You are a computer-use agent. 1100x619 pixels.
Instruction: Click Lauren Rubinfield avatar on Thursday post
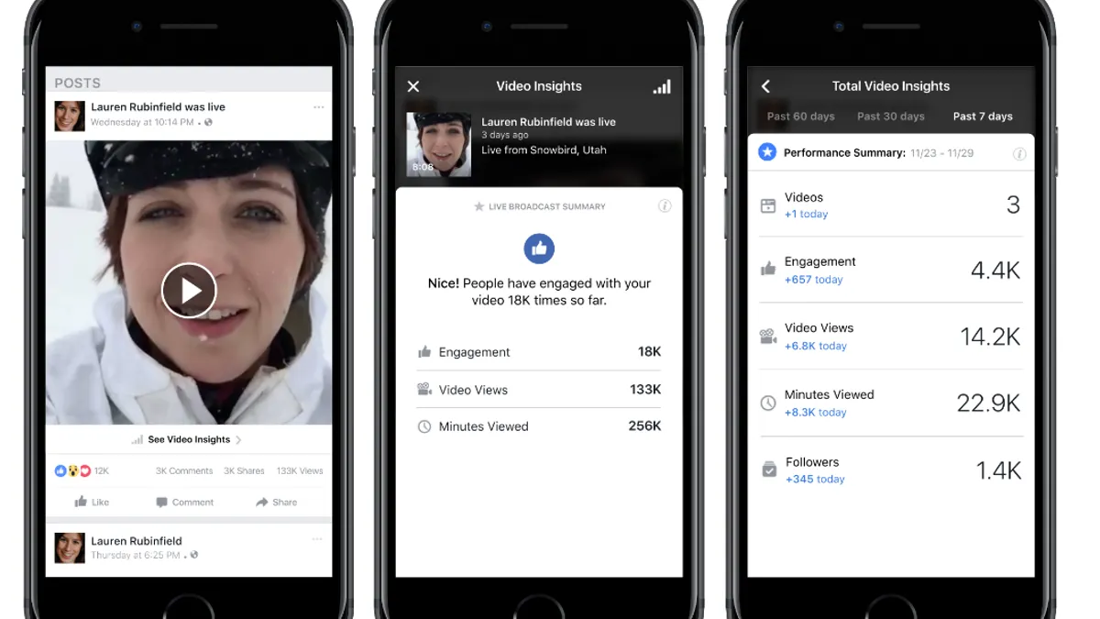[69, 547]
